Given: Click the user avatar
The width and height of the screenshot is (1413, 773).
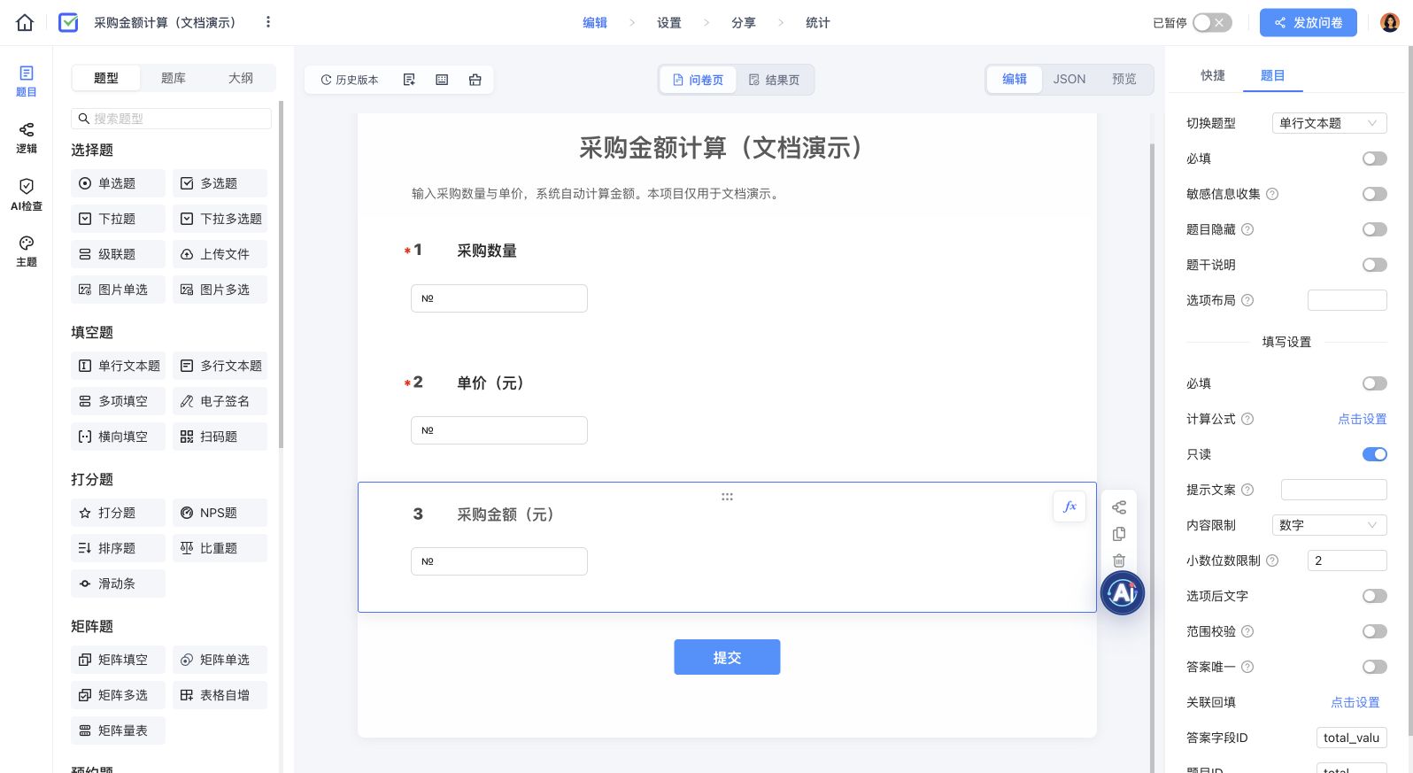Looking at the screenshot, I should pos(1390,22).
